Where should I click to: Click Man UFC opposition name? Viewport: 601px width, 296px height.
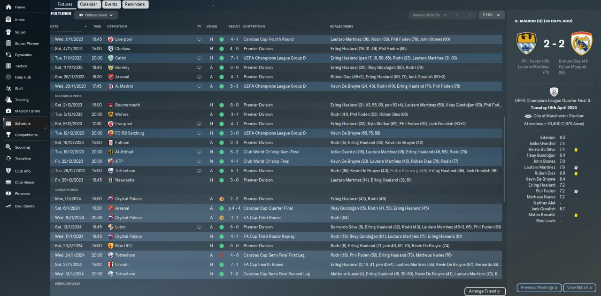[x=123, y=246]
